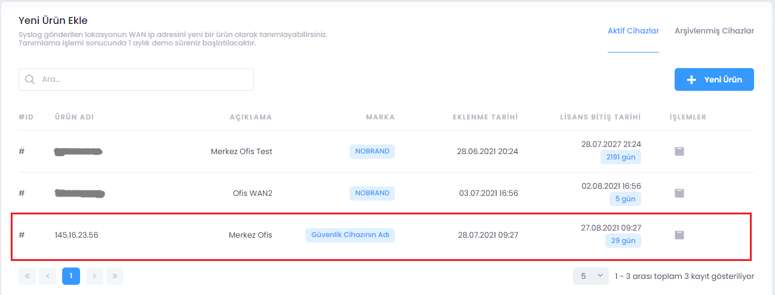Focus the Ara... search field
Screen dimensions: 775x295
143,79
